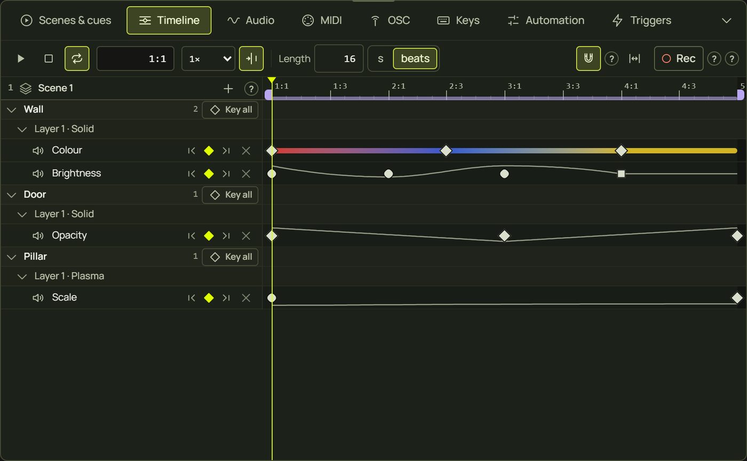The height and width of the screenshot is (461, 747).
Task: Open the first help icon after Rec
Action: point(714,59)
